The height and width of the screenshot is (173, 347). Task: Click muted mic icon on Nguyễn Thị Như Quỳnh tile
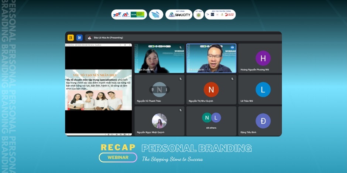tap(232, 79)
